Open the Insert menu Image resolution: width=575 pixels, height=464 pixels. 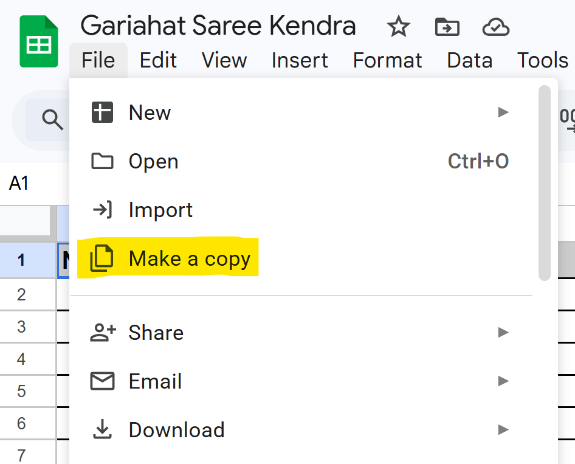click(x=300, y=60)
